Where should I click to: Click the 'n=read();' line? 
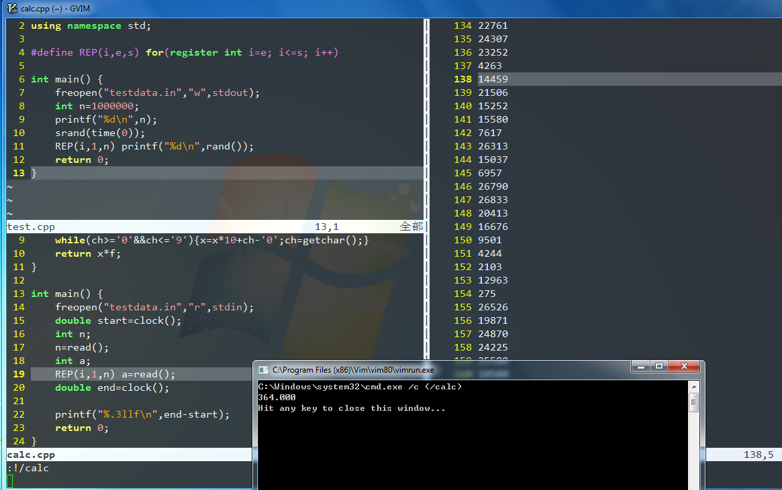coord(82,348)
